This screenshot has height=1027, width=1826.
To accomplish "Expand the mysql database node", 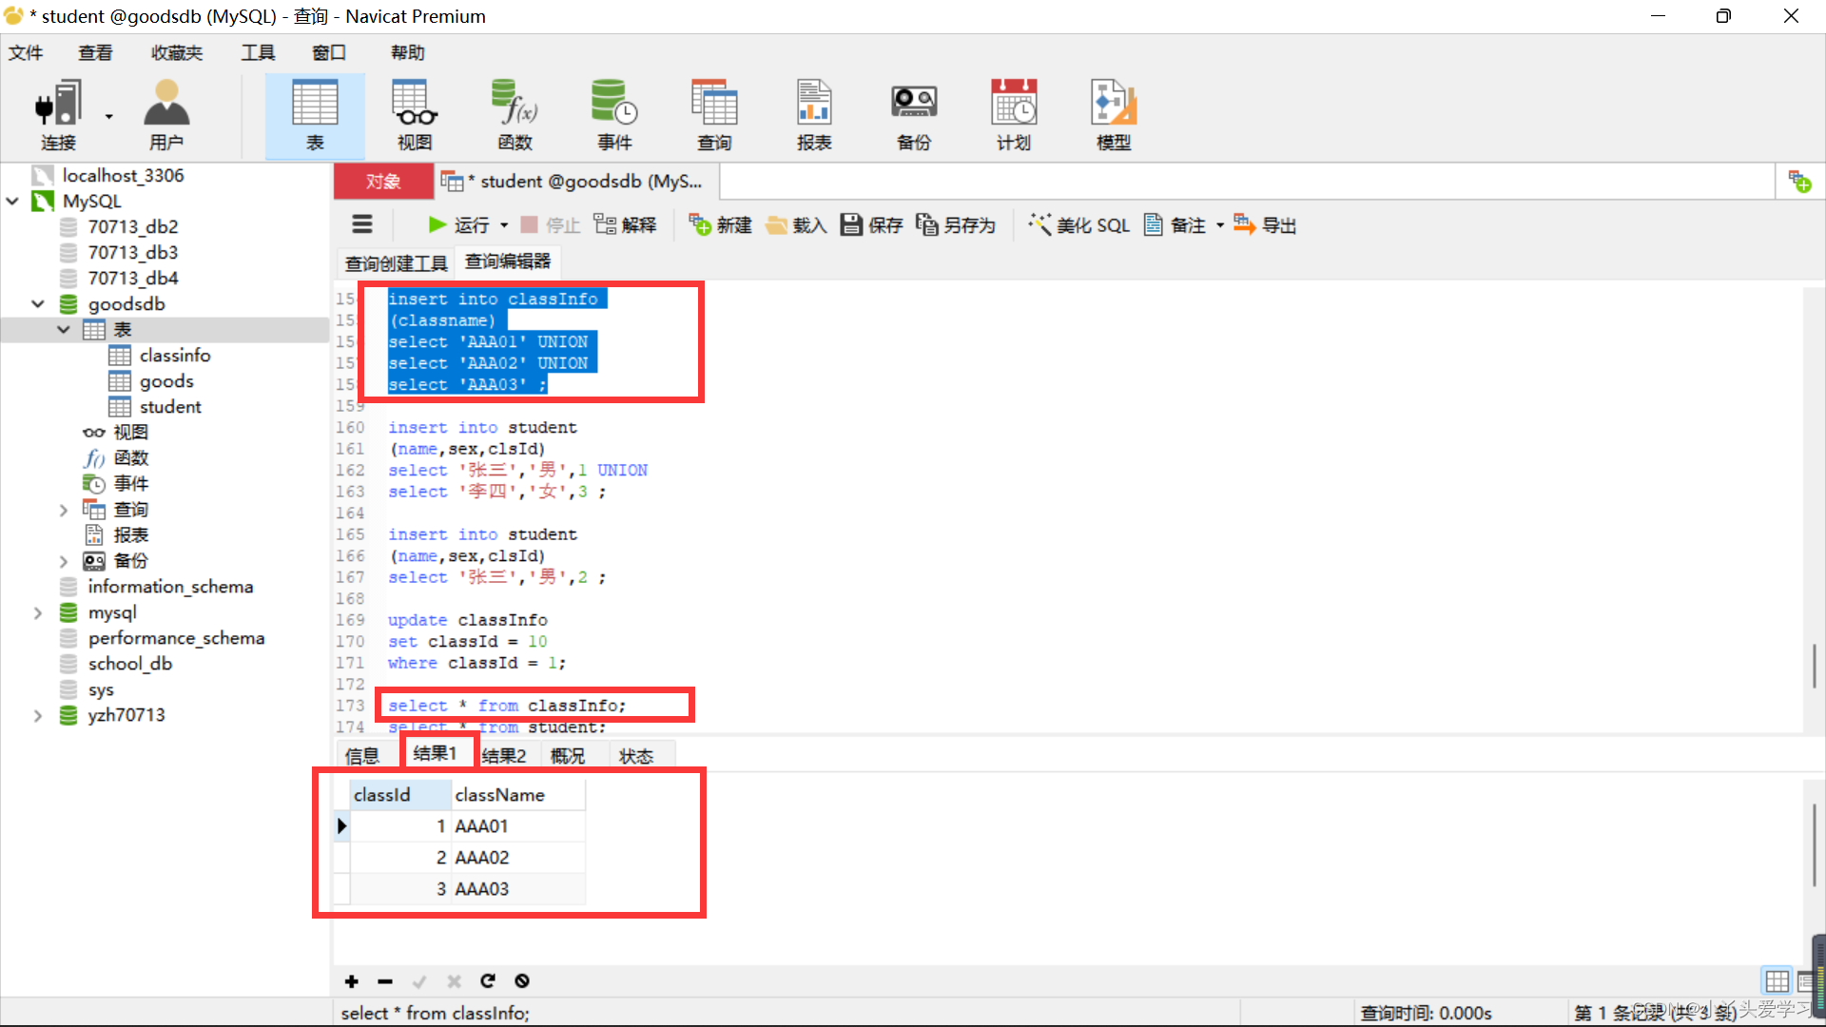I will pos(38,612).
